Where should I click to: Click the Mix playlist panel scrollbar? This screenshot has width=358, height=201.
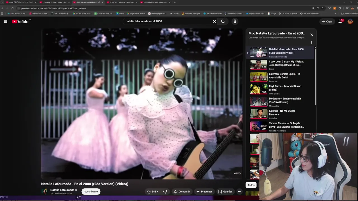315,77
